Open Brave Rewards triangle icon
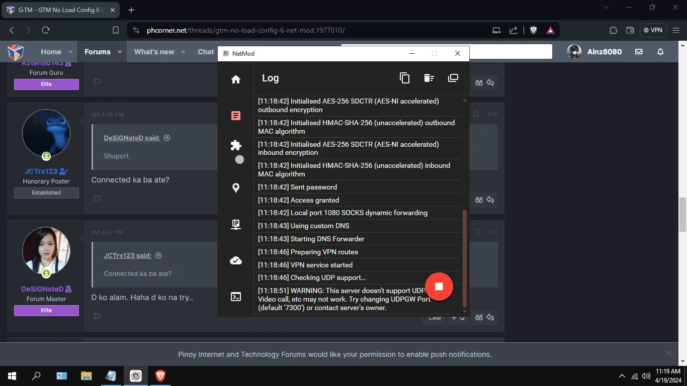Image resolution: width=687 pixels, height=386 pixels. point(551,30)
